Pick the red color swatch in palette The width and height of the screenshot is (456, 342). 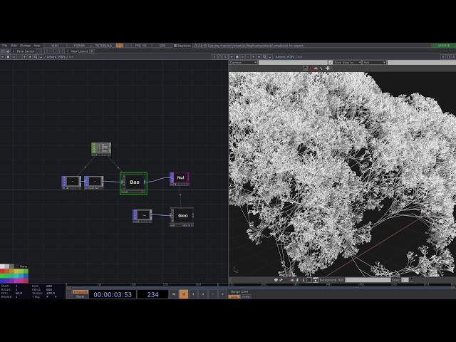point(2,271)
